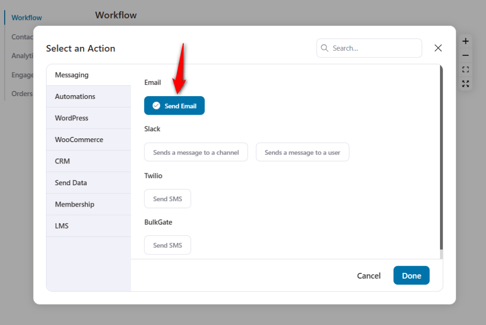This screenshot has width=486, height=325.
Task: Choose Sends a message to a channel for Slack
Action: [x=196, y=152]
